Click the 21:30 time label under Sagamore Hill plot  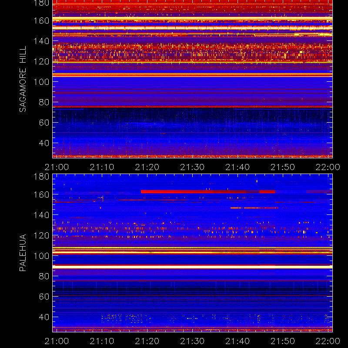tap(192, 167)
